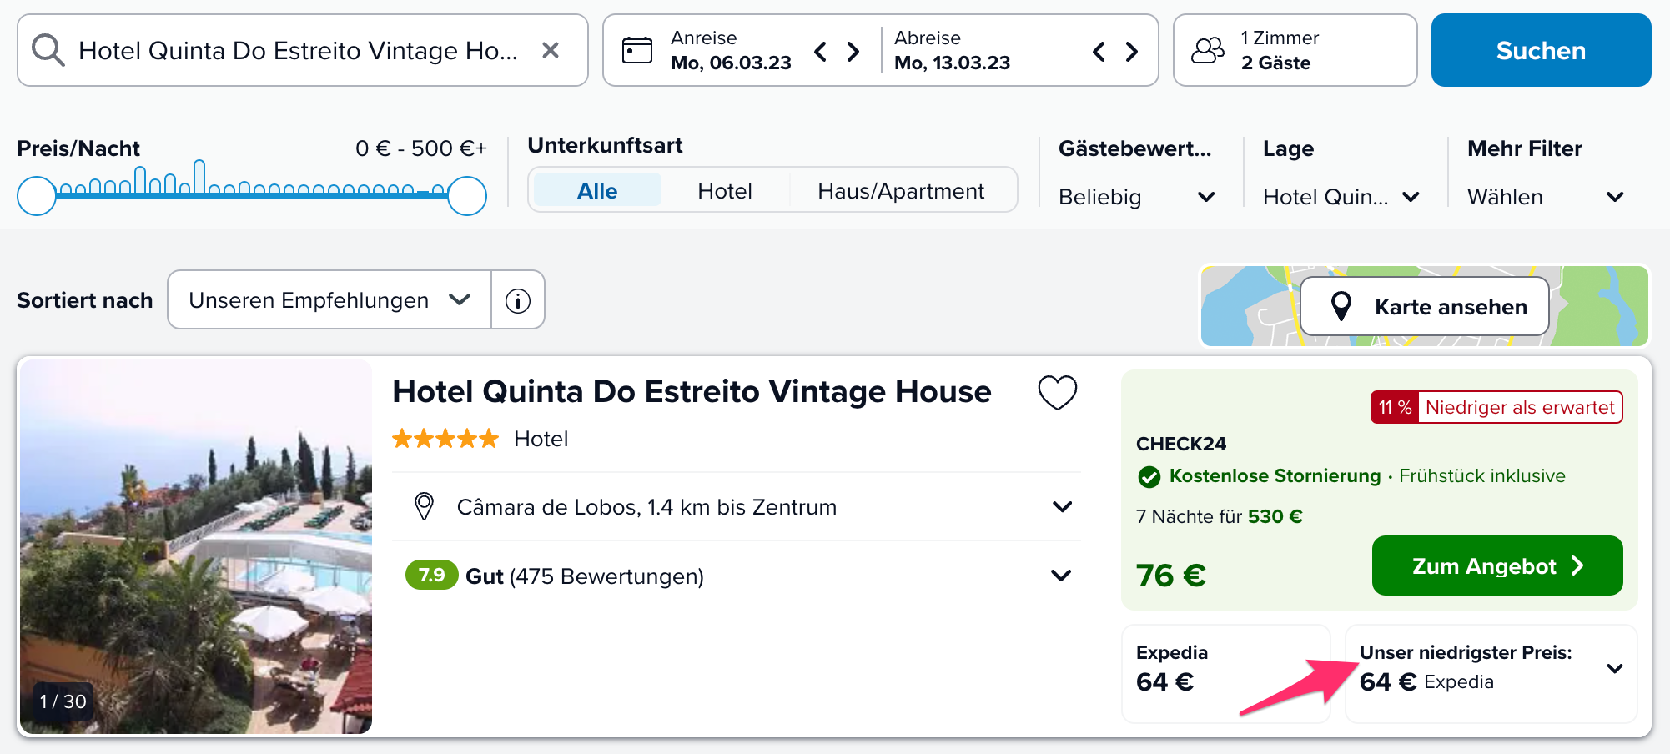Filter by Haus/Apartment type
The width and height of the screenshot is (1670, 754).
click(x=901, y=191)
